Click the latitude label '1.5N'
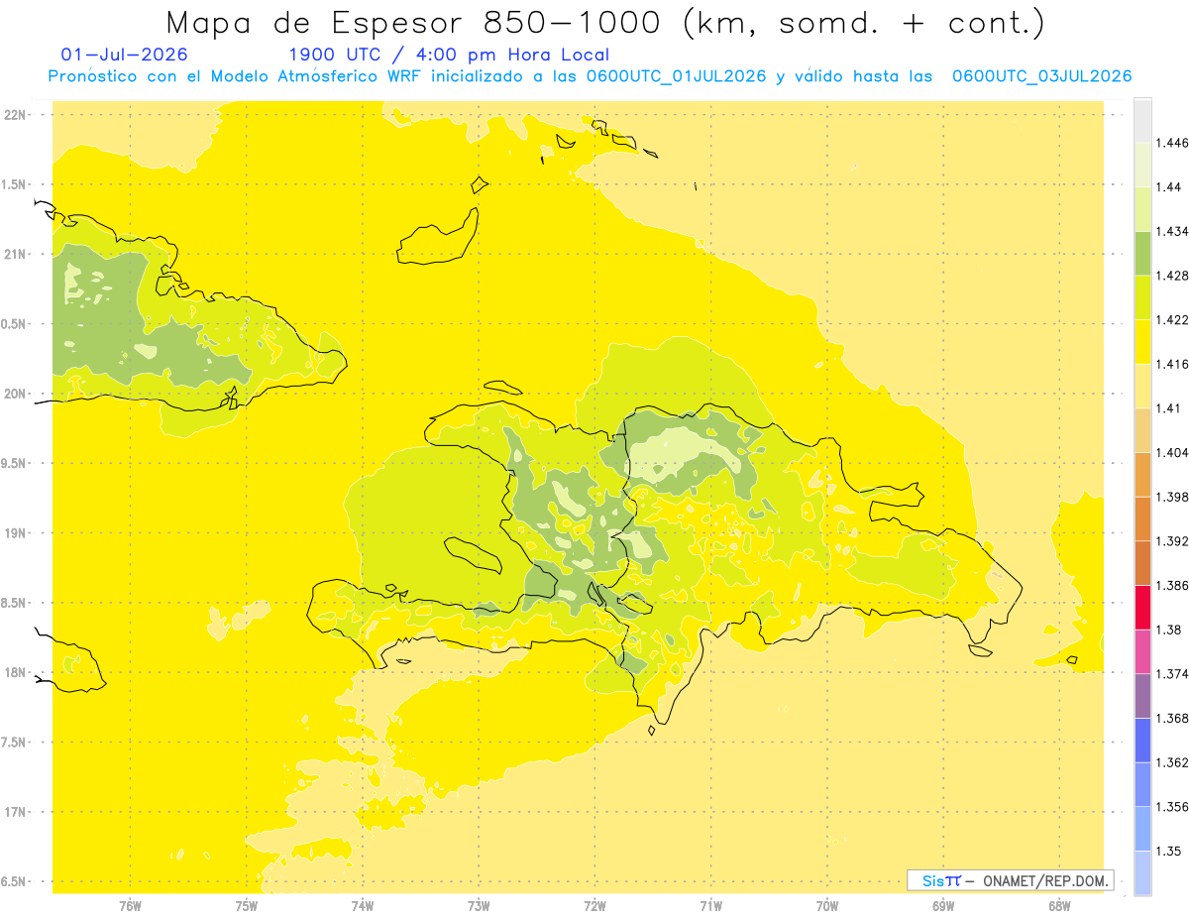1189x919 pixels. pos(15,184)
